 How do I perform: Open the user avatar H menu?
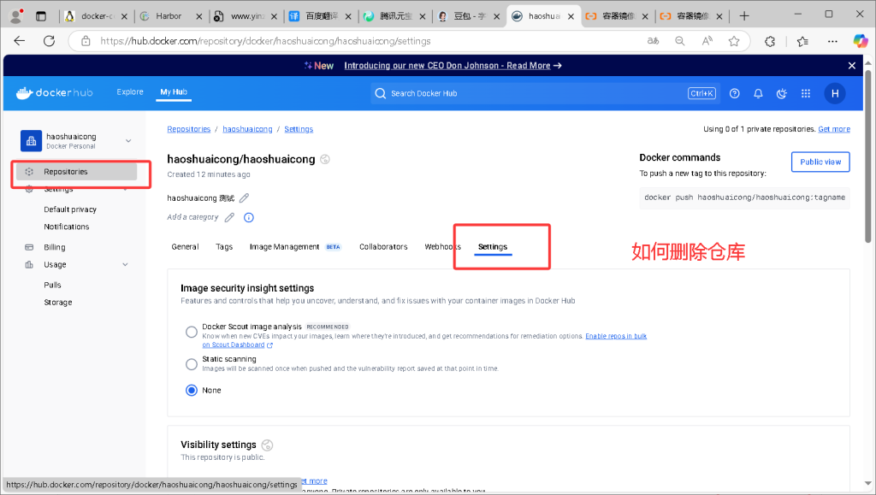coord(834,93)
